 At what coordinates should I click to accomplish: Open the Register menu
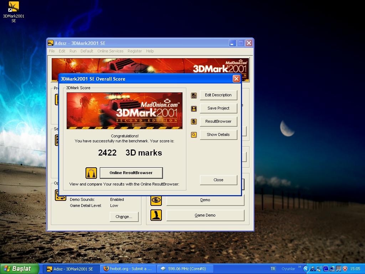click(134, 51)
